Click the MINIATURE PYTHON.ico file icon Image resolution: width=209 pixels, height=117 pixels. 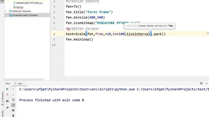click(14, 3)
